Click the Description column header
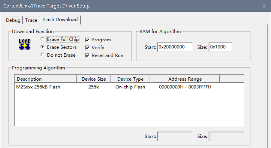This screenshot has height=148, width=271. click(x=46, y=79)
